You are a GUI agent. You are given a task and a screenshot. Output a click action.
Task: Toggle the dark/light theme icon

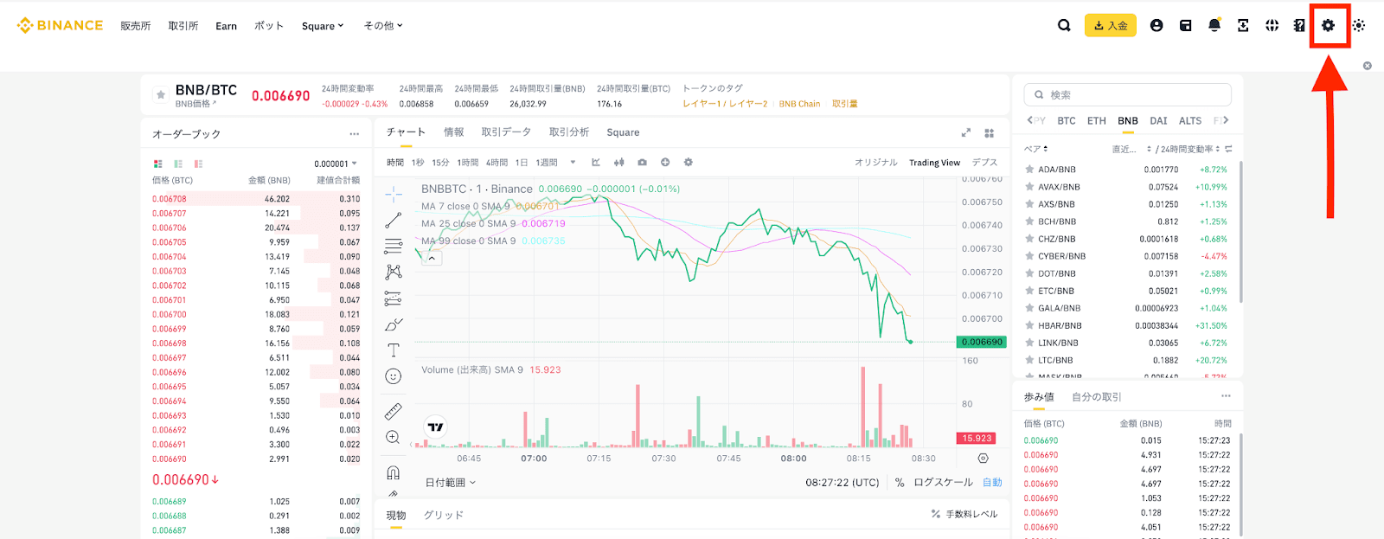(x=1359, y=26)
